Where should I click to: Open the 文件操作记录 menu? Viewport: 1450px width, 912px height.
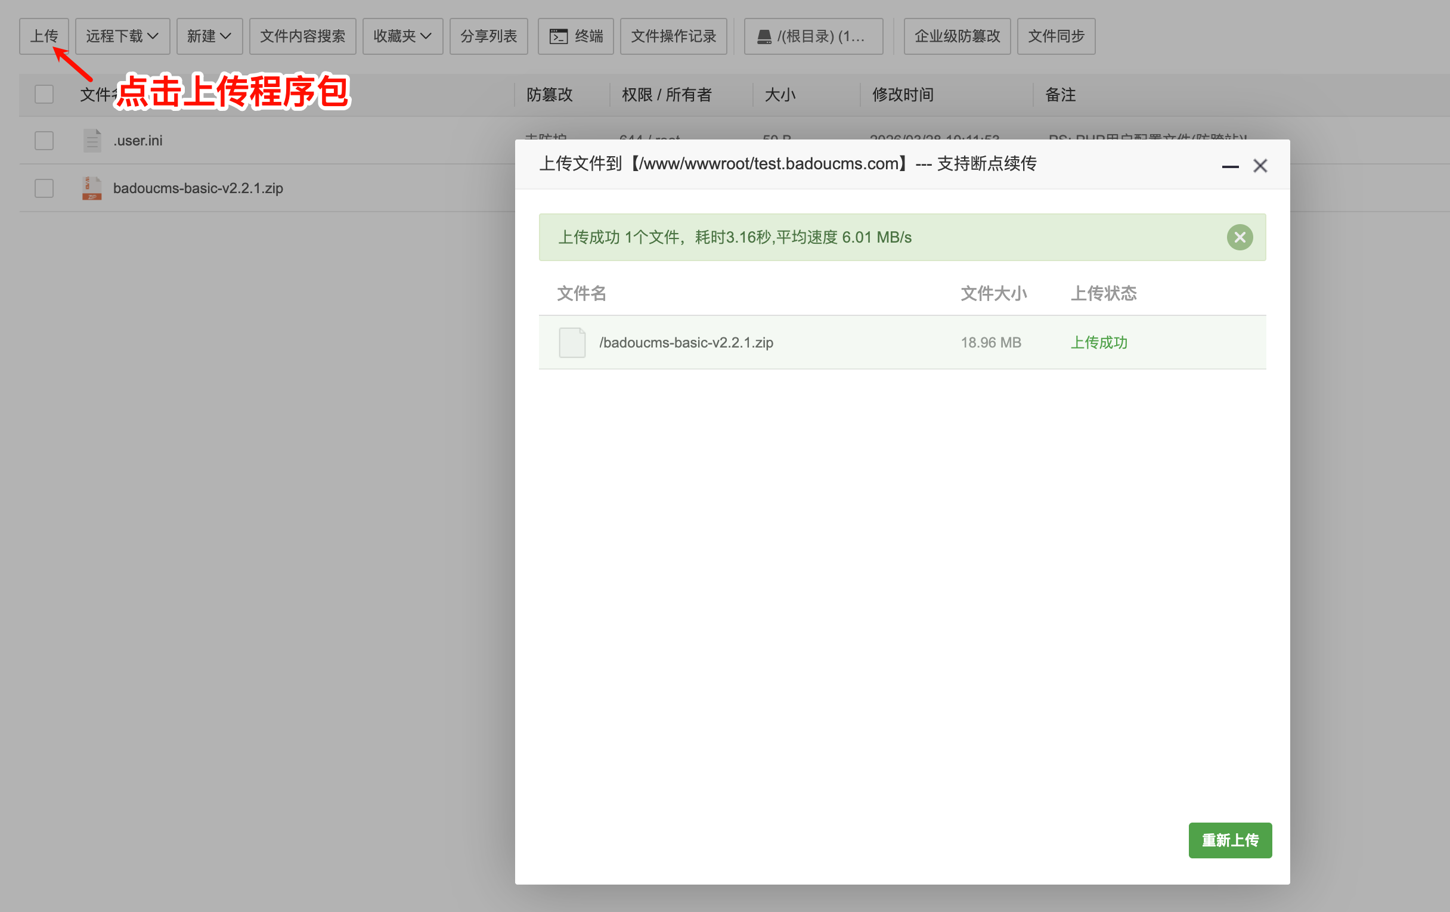pyautogui.click(x=673, y=36)
